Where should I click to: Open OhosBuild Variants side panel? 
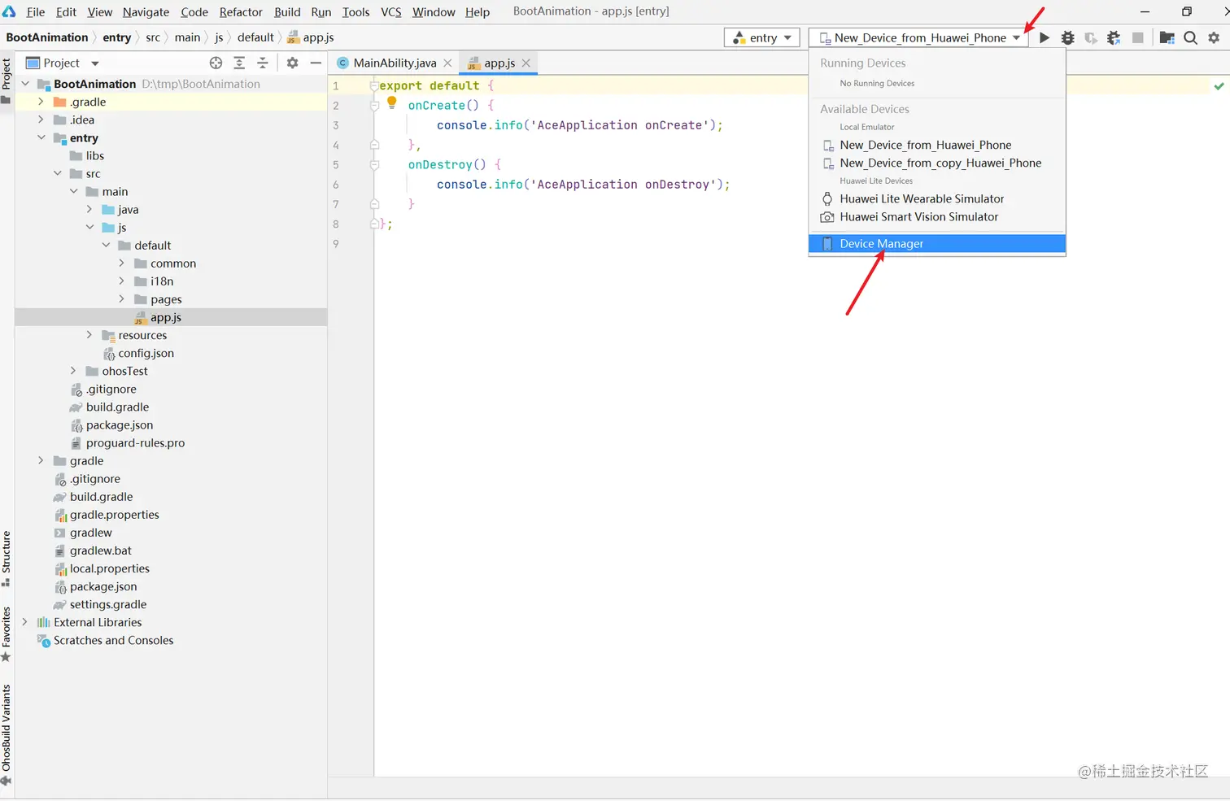pos(7,735)
